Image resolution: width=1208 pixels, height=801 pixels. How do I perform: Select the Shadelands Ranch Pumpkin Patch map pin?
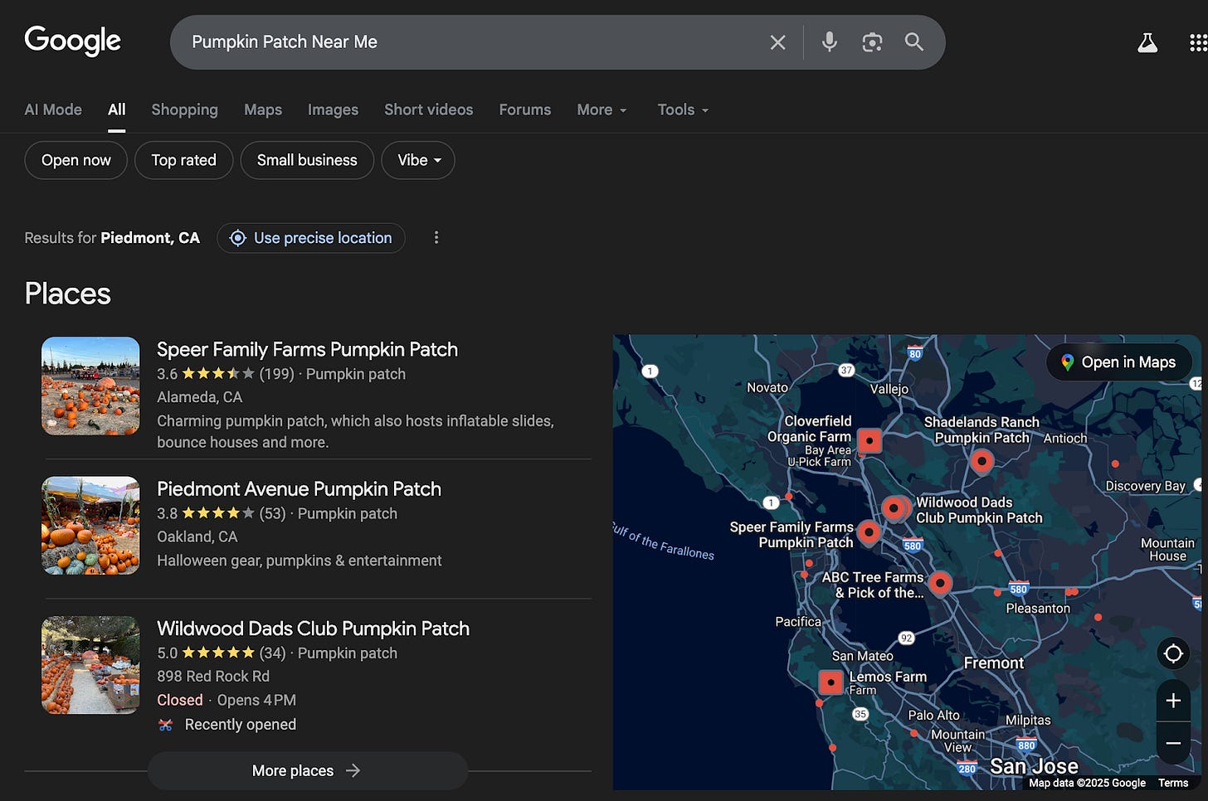(x=982, y=461)
